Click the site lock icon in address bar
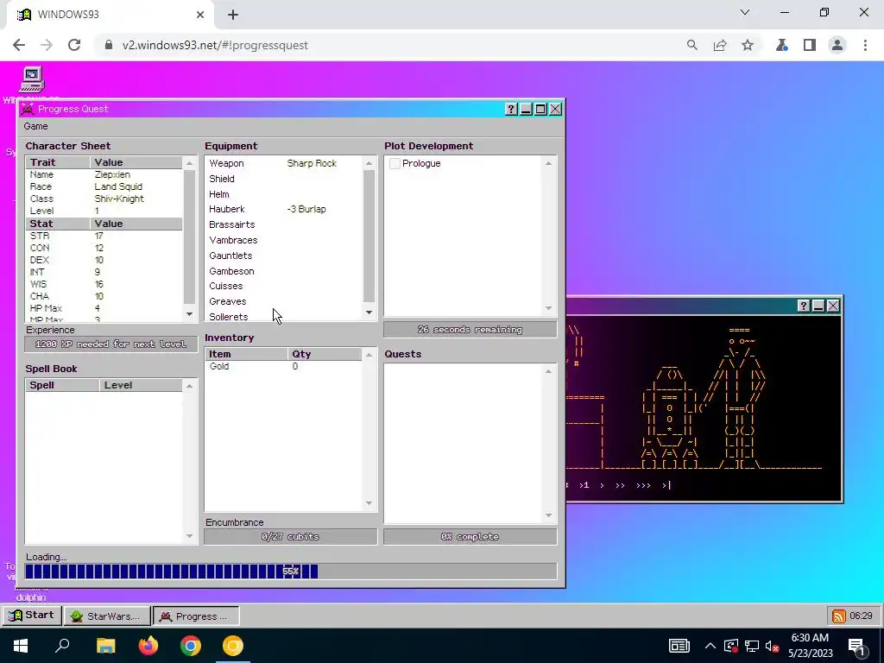This screenshot has width=884, height=663. point(108,45)
